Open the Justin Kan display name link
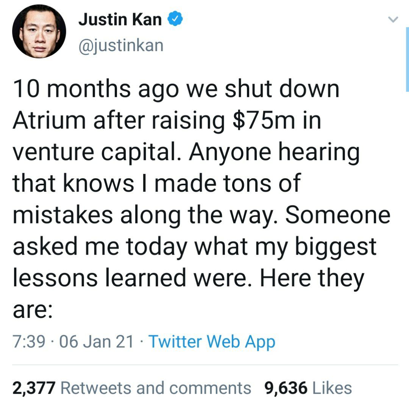The image size is (409, 408). point(120,20)
